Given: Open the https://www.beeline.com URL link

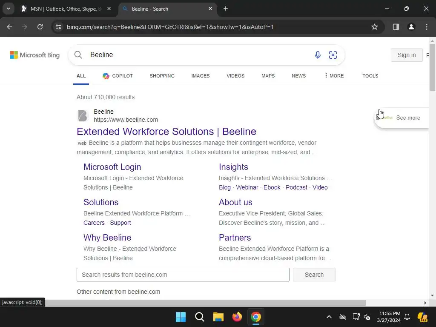Looking at the screenshot, I should (x=126, y=120).
